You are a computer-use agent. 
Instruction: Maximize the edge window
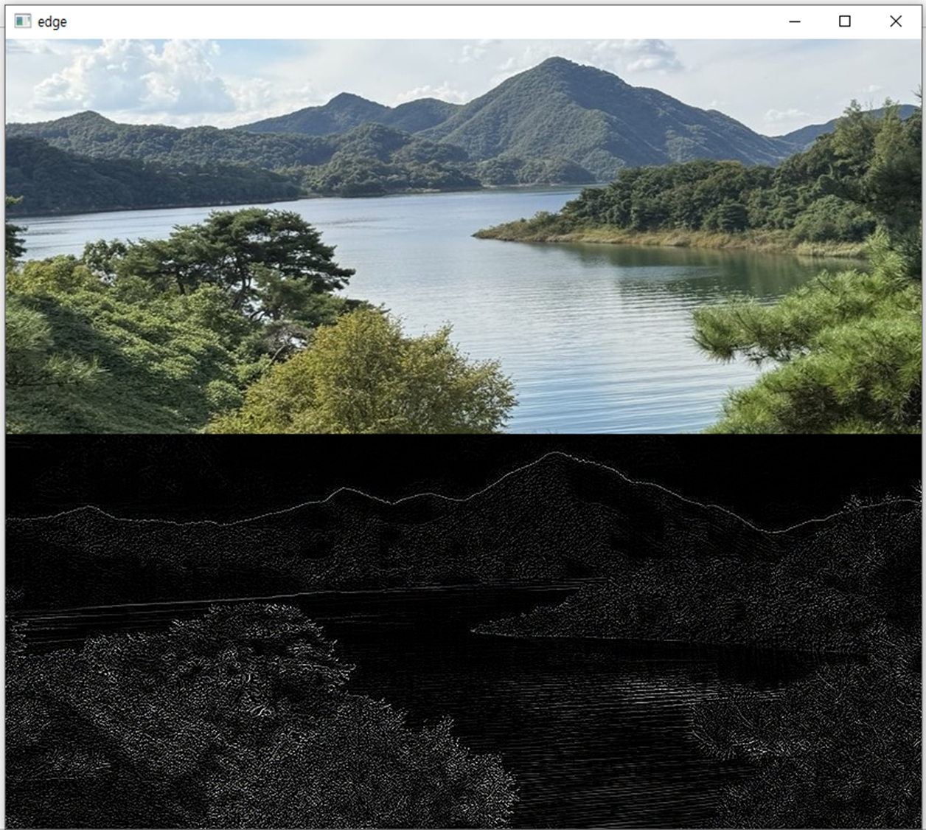click(x=845, y=21)
